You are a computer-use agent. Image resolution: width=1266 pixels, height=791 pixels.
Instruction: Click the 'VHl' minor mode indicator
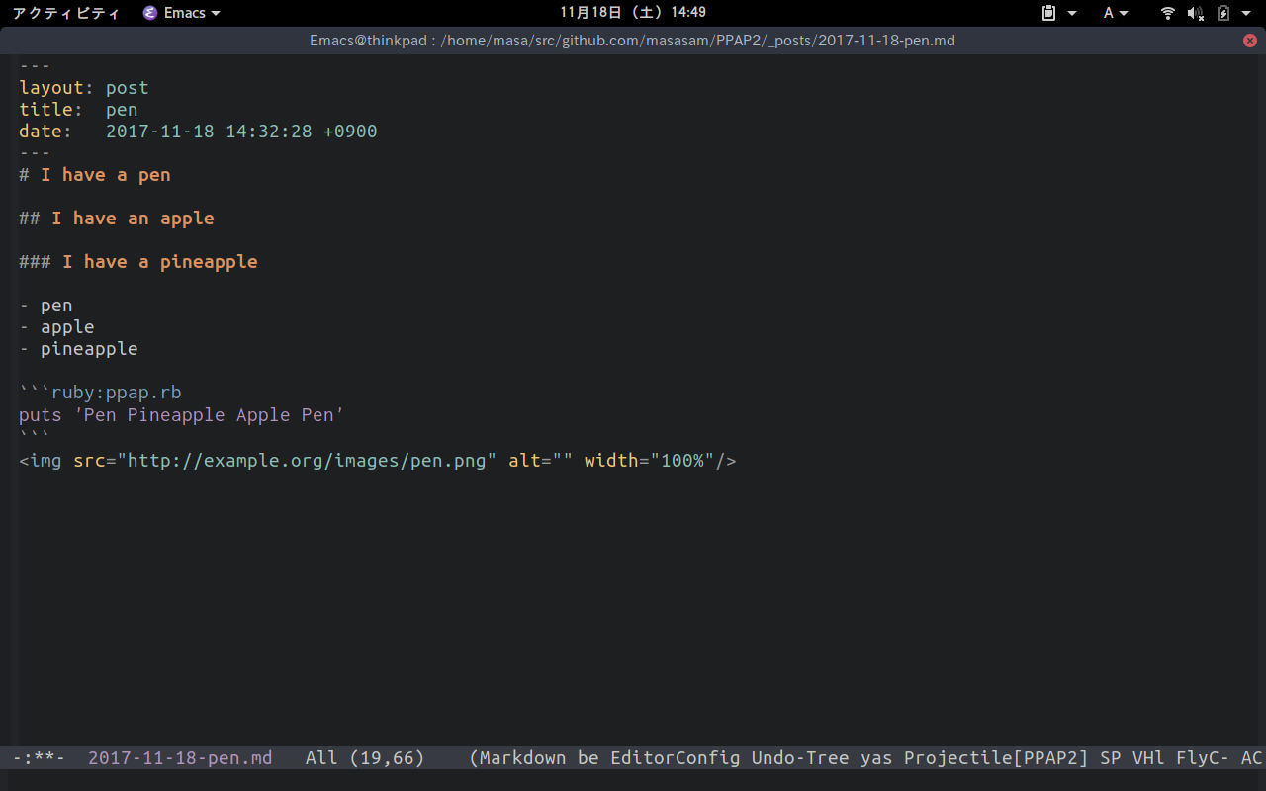pos(1148,758)
